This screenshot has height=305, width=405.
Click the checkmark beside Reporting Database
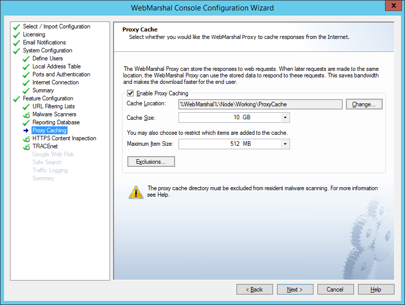click(26, 123)
